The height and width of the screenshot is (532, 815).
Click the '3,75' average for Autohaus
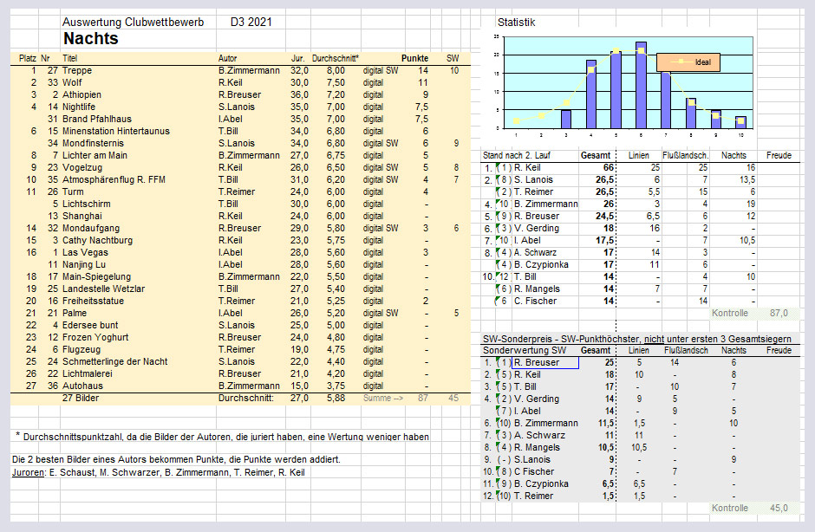[336, 386]
